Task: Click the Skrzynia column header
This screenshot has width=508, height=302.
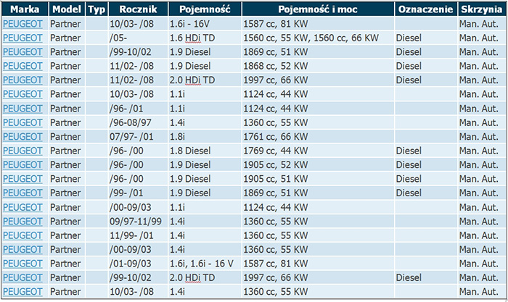Action: 482,9
